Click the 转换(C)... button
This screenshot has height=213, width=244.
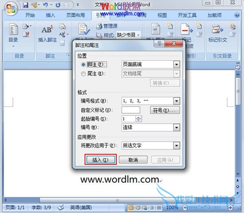click(x=165, y=83)
